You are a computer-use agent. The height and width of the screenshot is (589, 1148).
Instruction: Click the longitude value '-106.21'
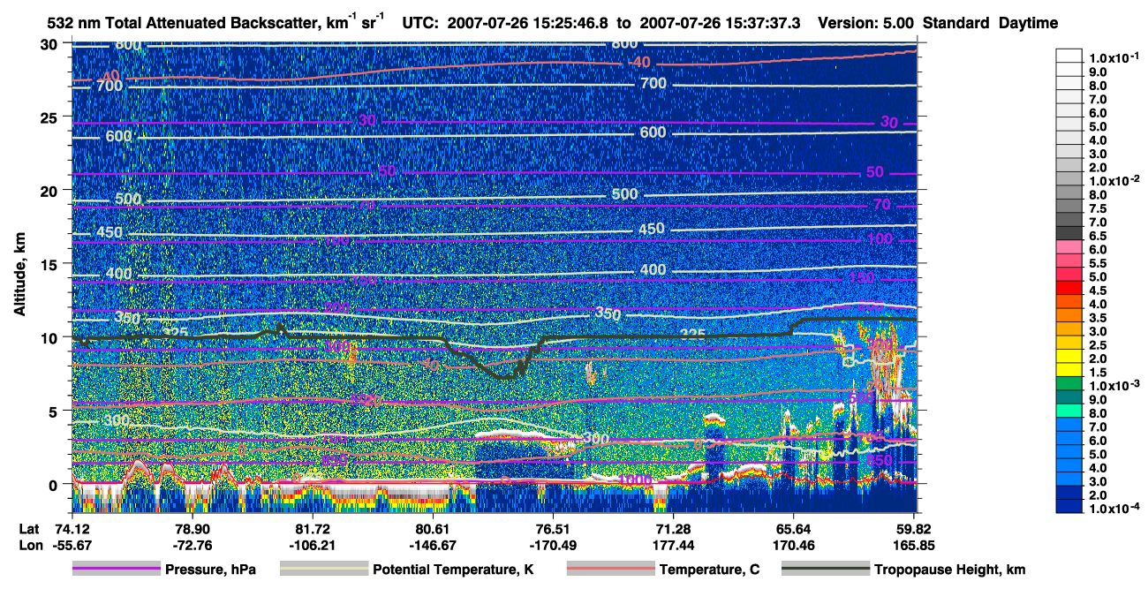(x=312, y=546)
